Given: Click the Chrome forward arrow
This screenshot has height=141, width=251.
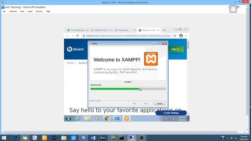Looking at the screenshot, I should pos(72,36).
